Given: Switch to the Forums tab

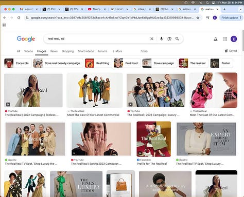Looking at the screenshot, I should [x=102, y=51].
